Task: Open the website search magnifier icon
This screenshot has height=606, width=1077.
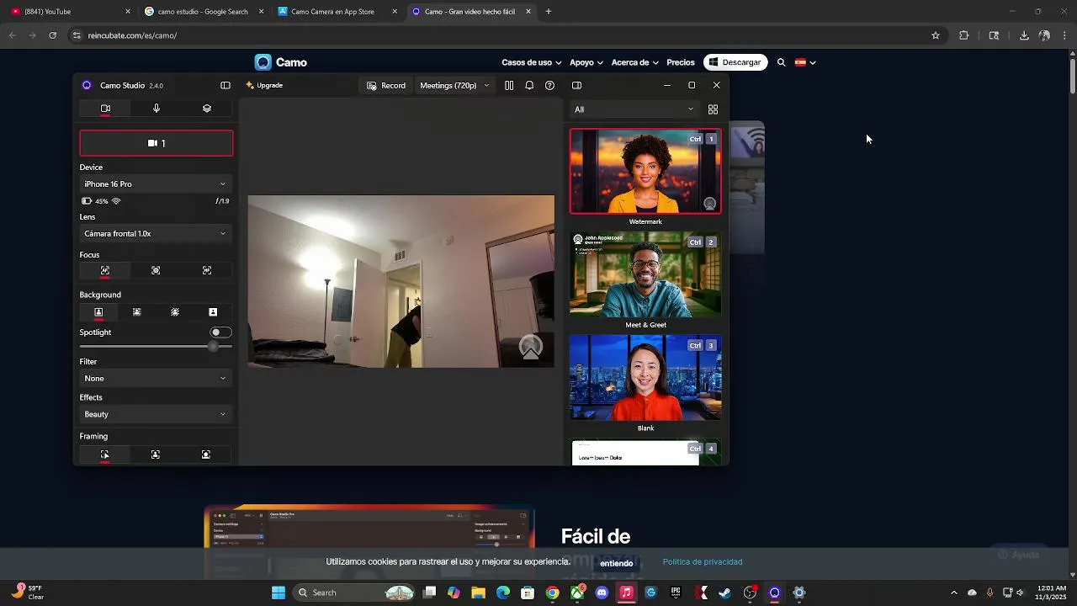Action: [x=781, y=62]
